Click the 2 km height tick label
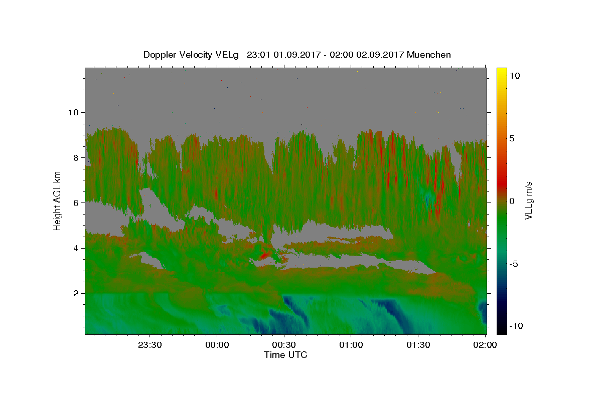 pyautogui.click(x=75, y=293)
